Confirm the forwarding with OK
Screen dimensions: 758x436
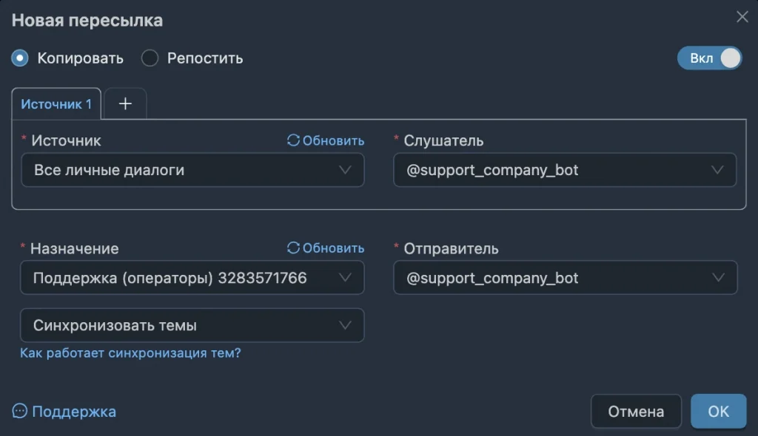point(718,412)
